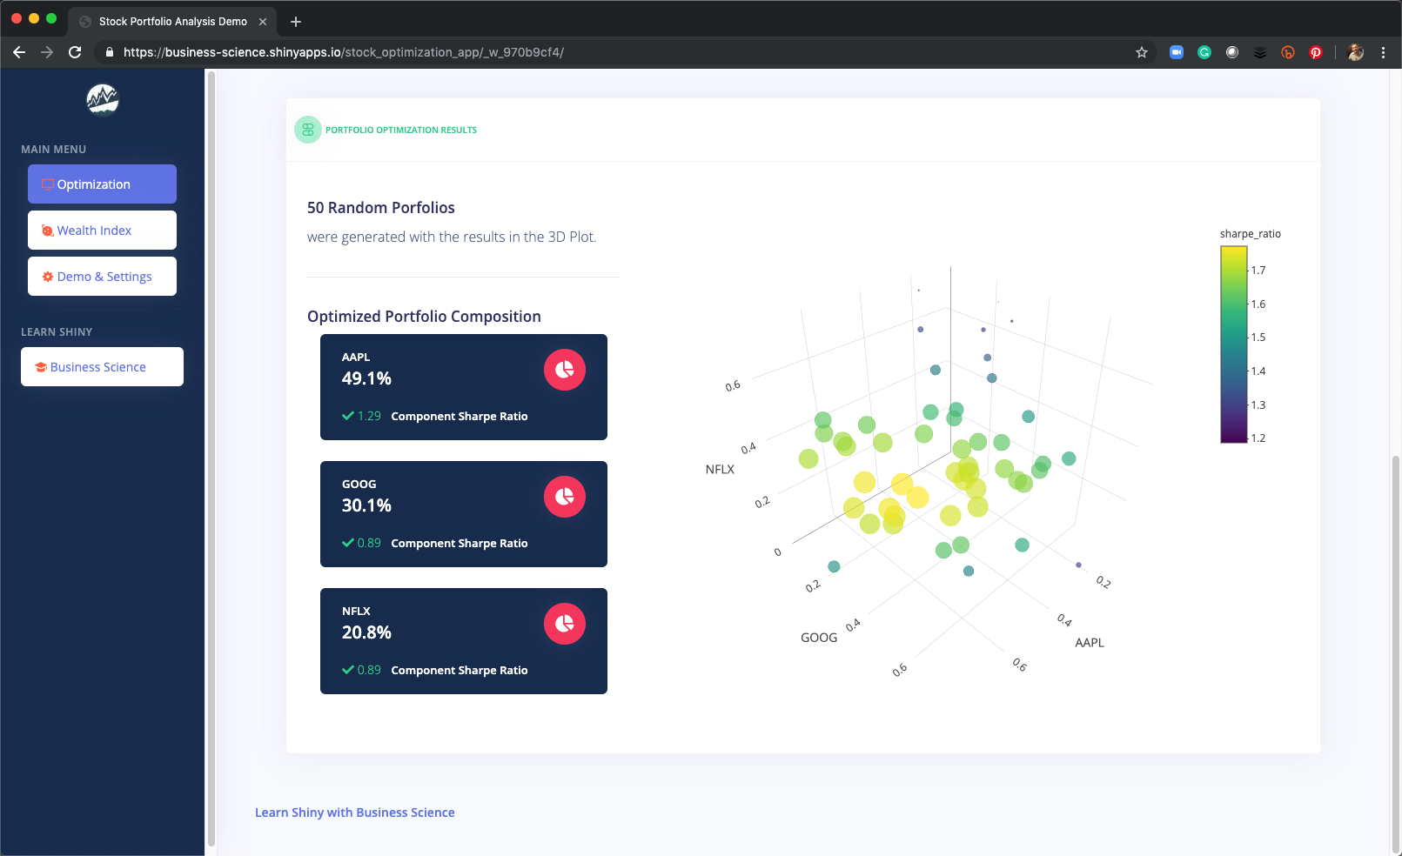Click the GOOG 30.1% value
Image resolution: width=1402 pixels, height=856 pixels.
366,505
